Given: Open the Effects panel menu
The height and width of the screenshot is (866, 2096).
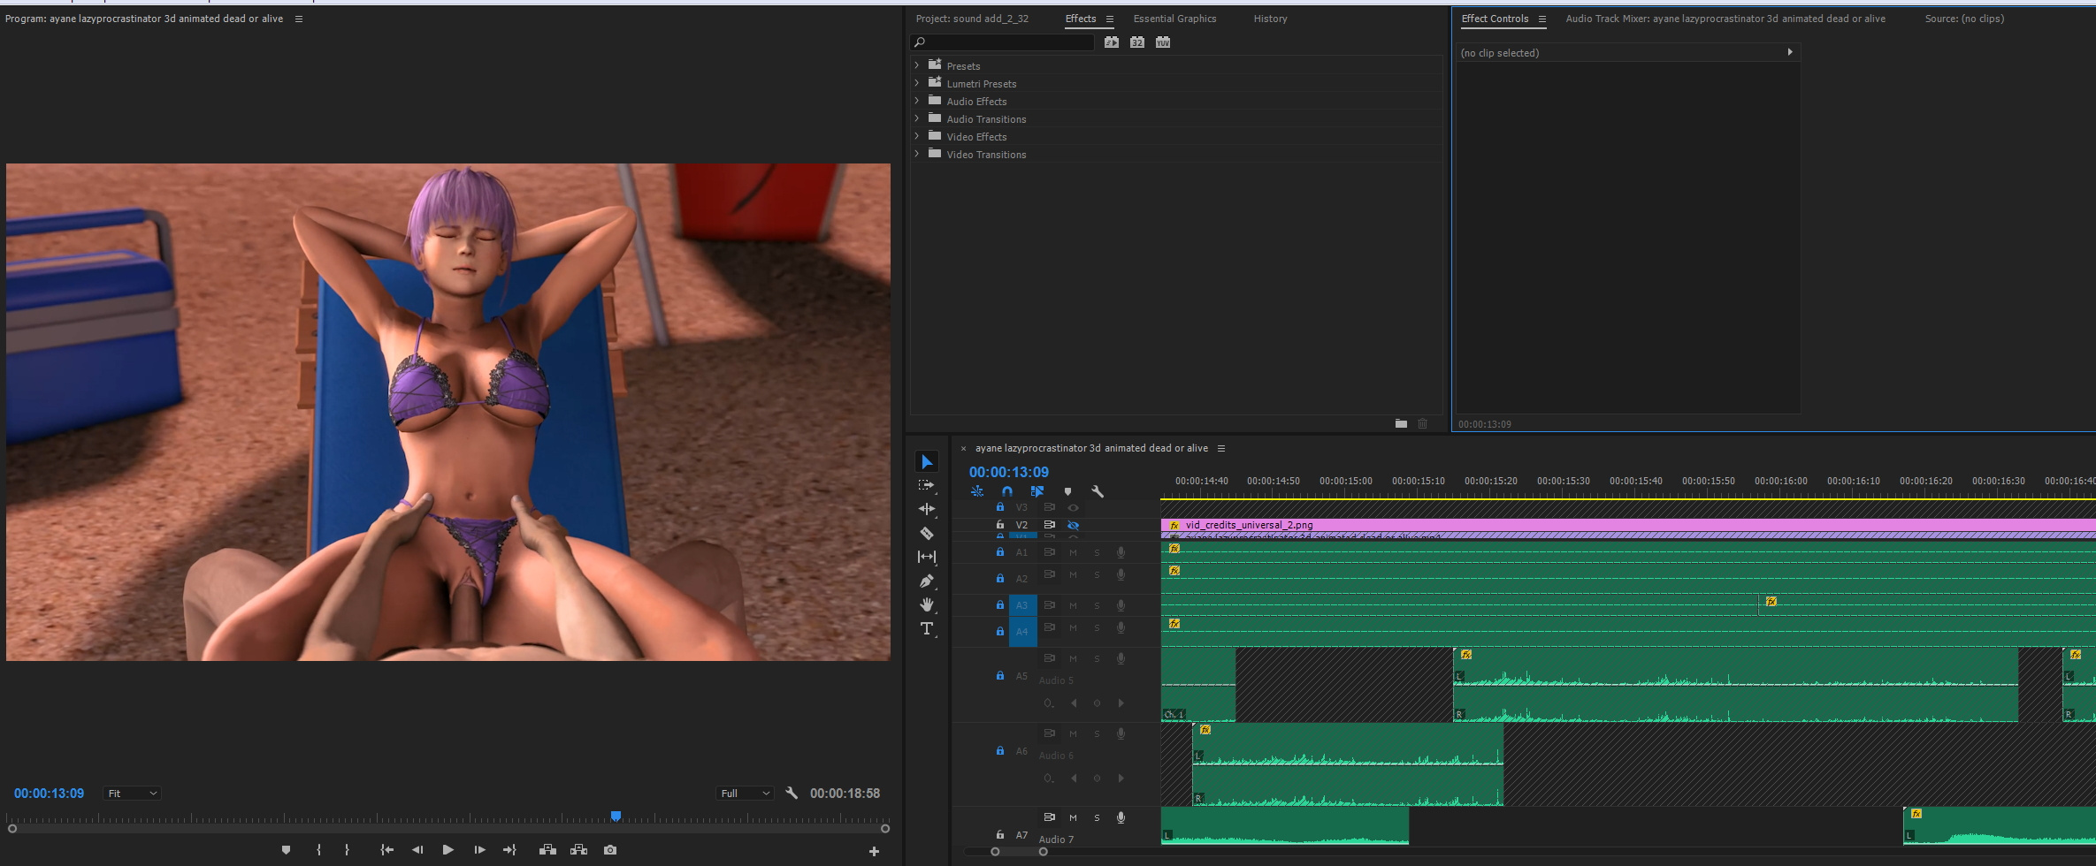Looking at the screenshot, I should 1110,19.
